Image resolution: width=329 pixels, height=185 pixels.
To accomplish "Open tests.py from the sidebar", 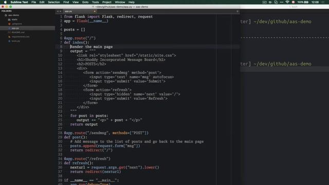I will point(16,41).
